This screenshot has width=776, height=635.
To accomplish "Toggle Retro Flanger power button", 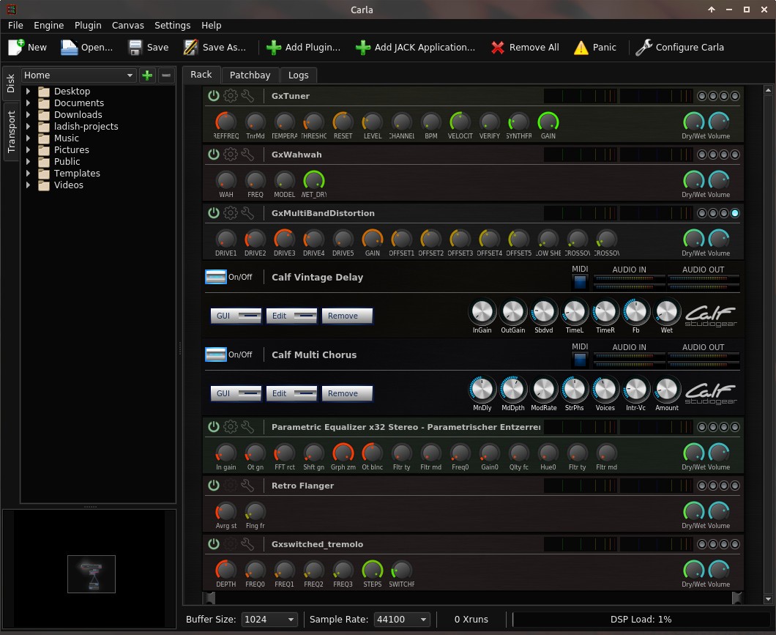I will 213,486.
